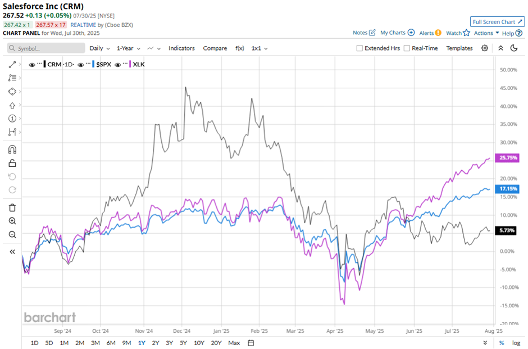Toggle percent scale mode
The image size is (528, 349).
point(502,343)
